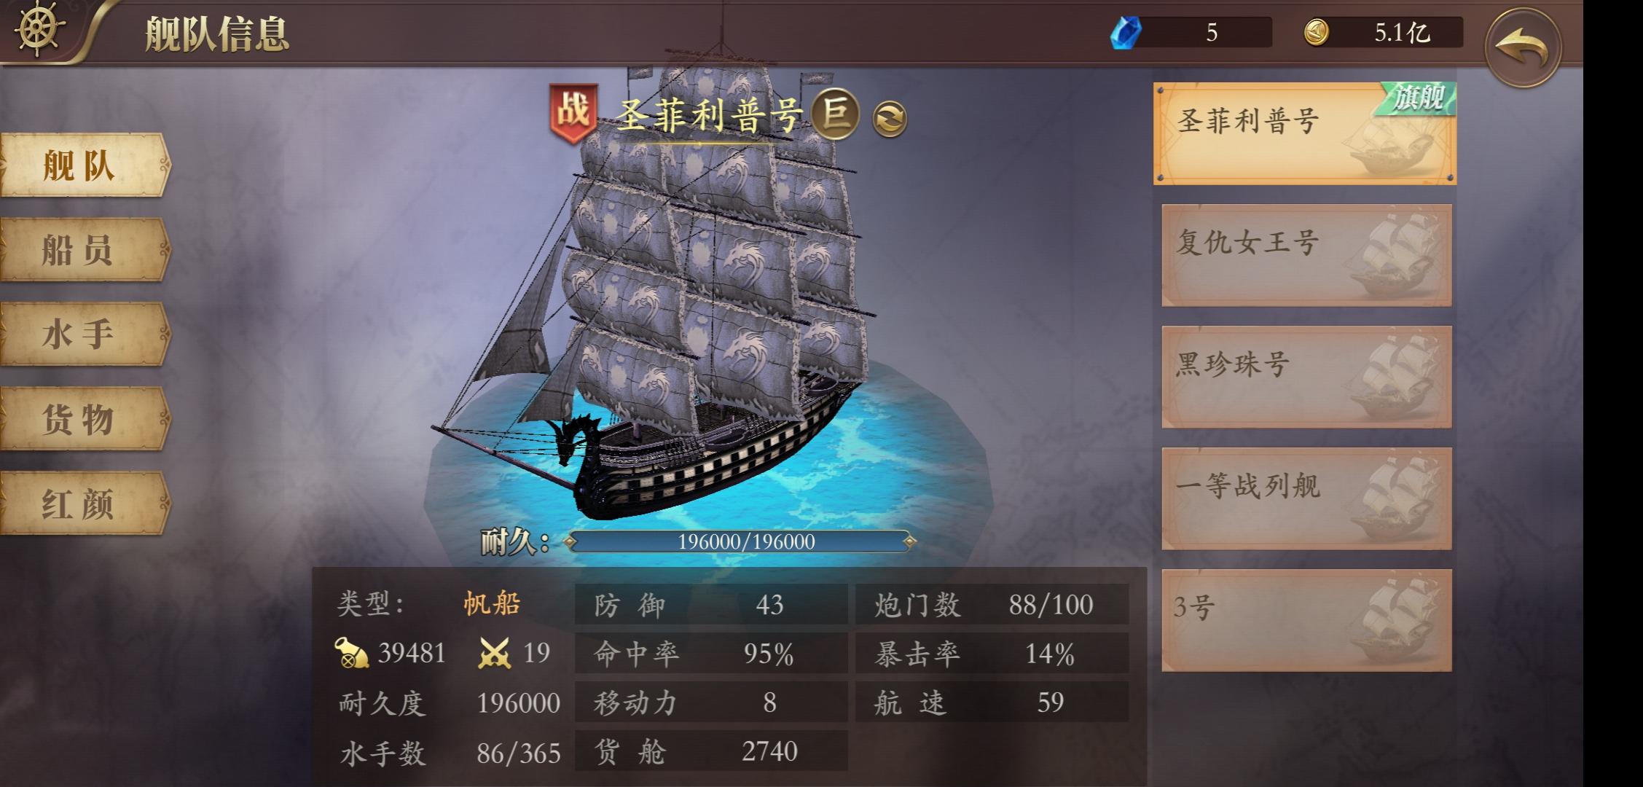Click the gold coin currency icon
This screenshot has width=1643, height=787.
pos(1316,32)
